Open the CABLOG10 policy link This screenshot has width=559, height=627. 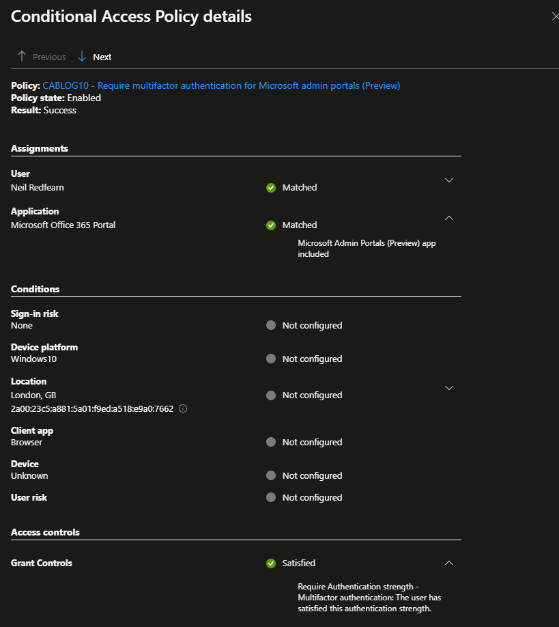click(221, 85)
